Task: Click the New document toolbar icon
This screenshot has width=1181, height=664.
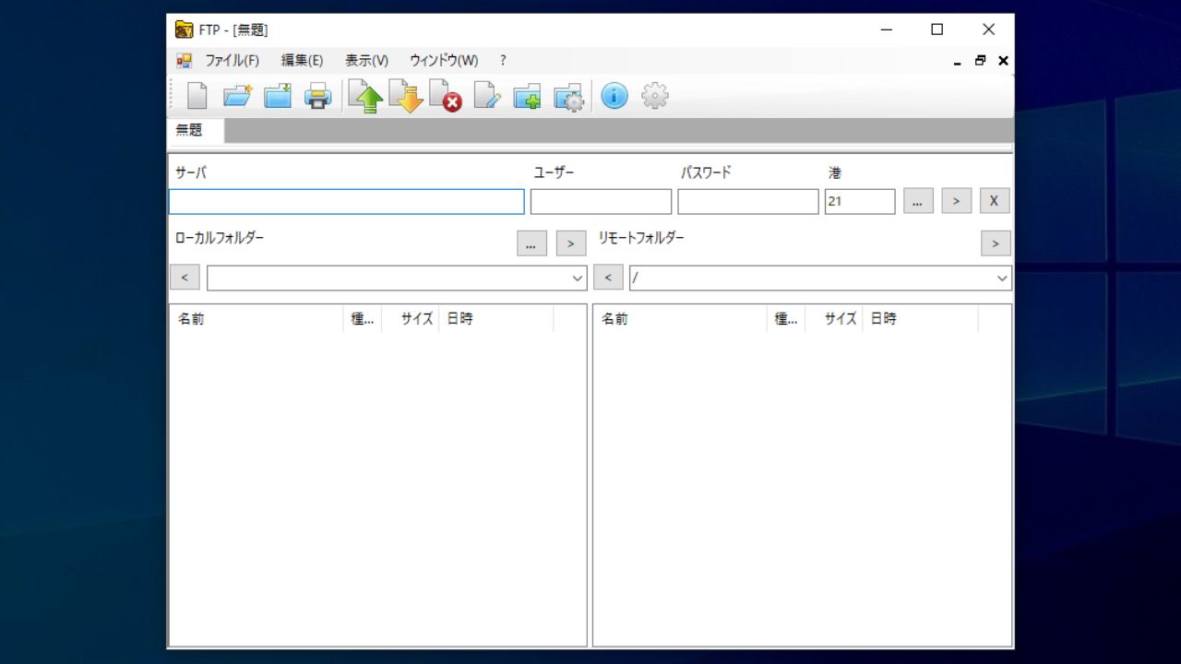Action: 197,96
